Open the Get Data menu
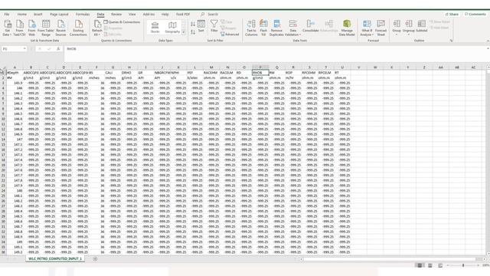 click(8, 28)
